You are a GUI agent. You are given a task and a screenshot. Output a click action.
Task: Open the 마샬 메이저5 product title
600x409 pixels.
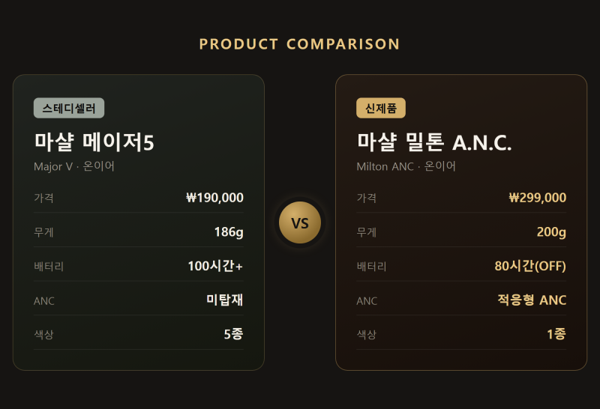[x=94, y=142]
